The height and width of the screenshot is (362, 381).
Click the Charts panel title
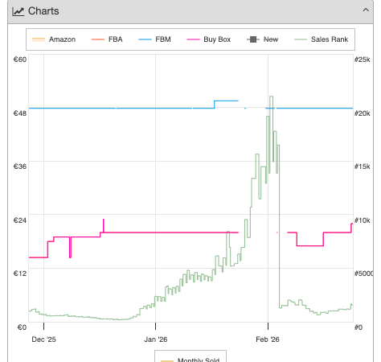pyautogui.click(x=43, y=11)
